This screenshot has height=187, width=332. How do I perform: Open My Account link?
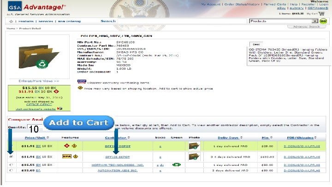click(211, 4)
